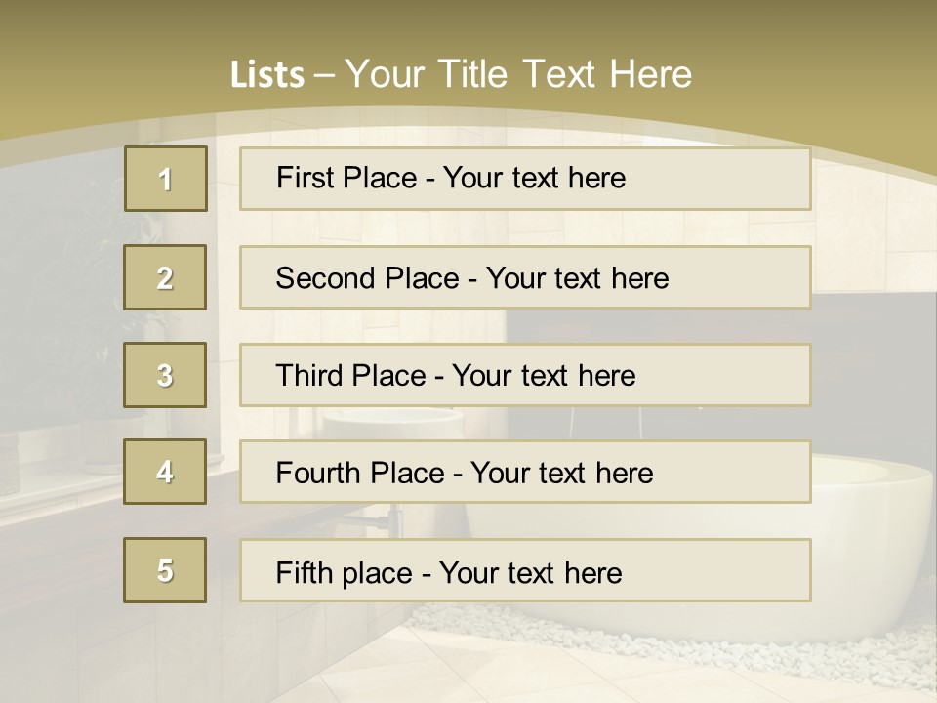Select the number 3 box
This screenshot has height=703, width=937.
165,375
